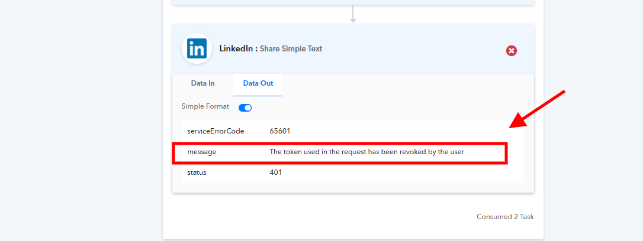
Task: Click the 65601 error code value
Action: tap(280, 131)
